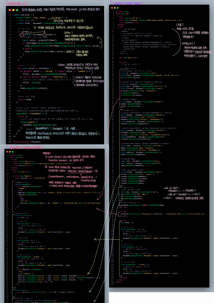Click the 'import Reaction from "./reaction.js"' line
Screen dimensions: 214x303
coord(30,178)
